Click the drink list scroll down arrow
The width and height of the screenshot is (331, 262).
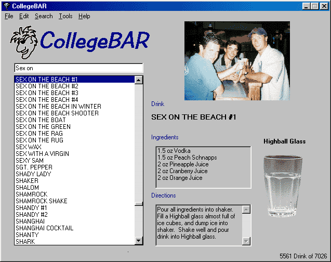coord(139,241)
